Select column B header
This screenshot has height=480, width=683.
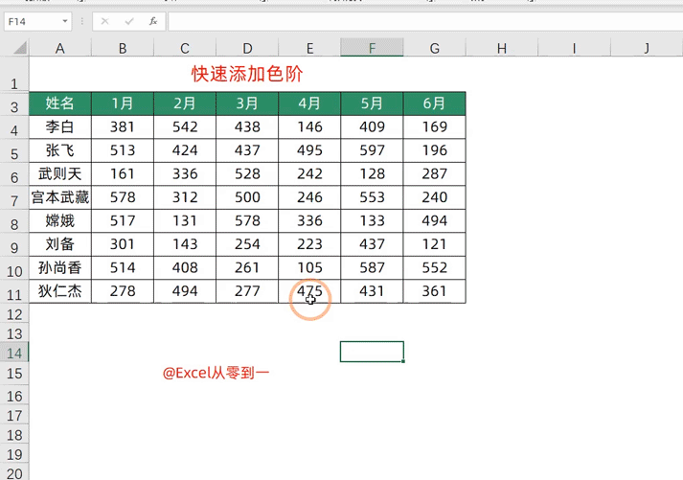(123, 48)
